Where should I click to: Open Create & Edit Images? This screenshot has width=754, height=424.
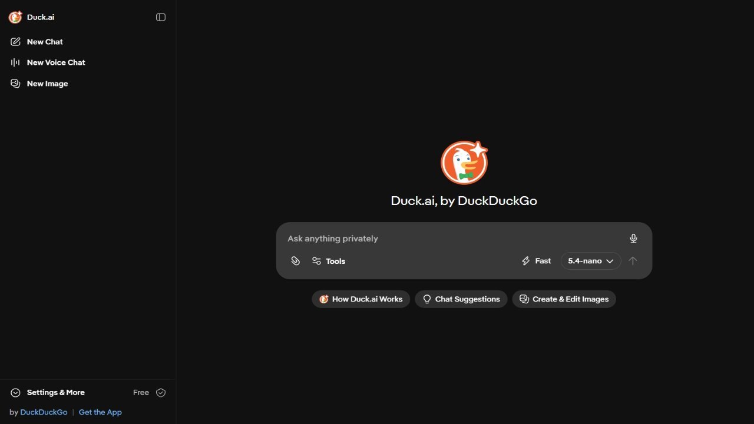point(564,299)
